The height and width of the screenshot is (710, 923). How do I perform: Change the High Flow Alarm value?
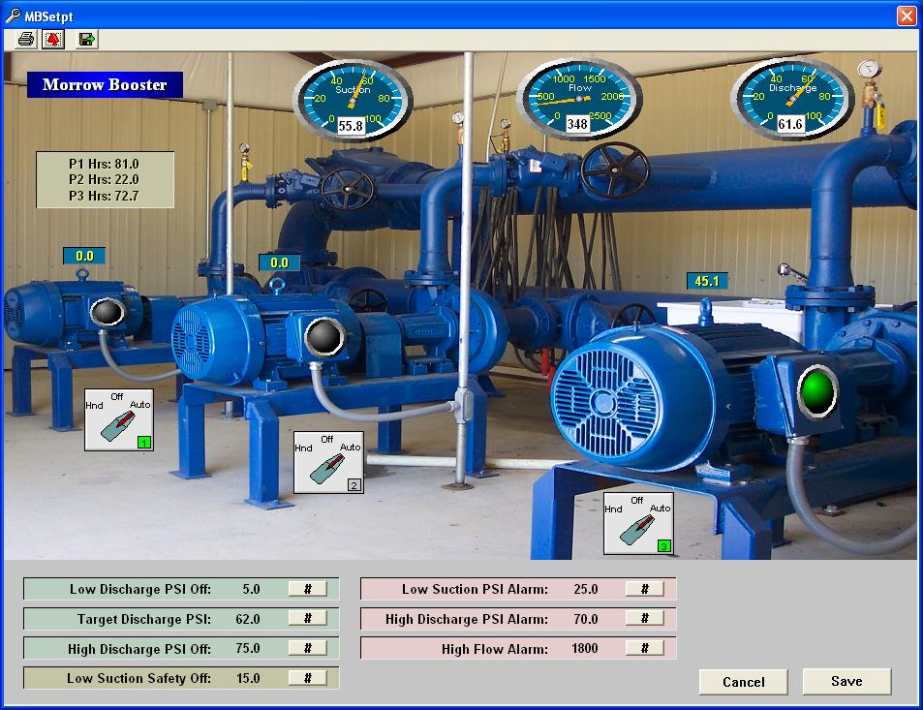click(x=644, y=648)
